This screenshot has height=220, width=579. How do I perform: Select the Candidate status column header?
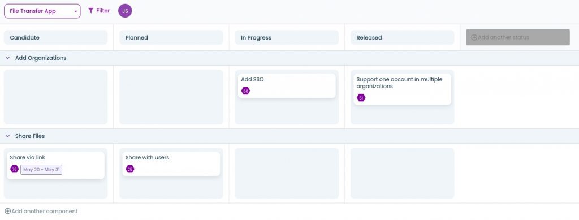pyautogui.click(x=55, y=38)
